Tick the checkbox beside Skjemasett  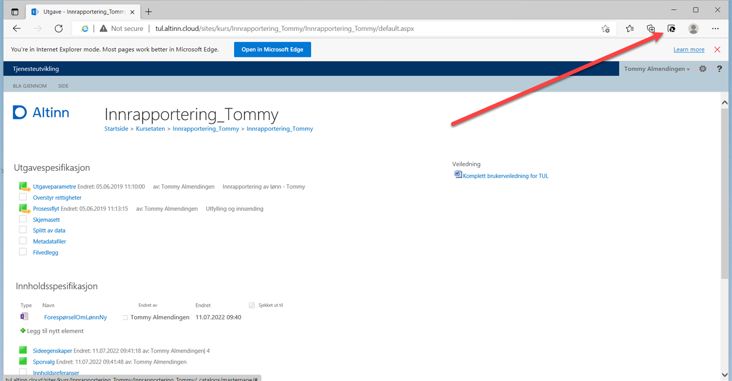point(23,219)
